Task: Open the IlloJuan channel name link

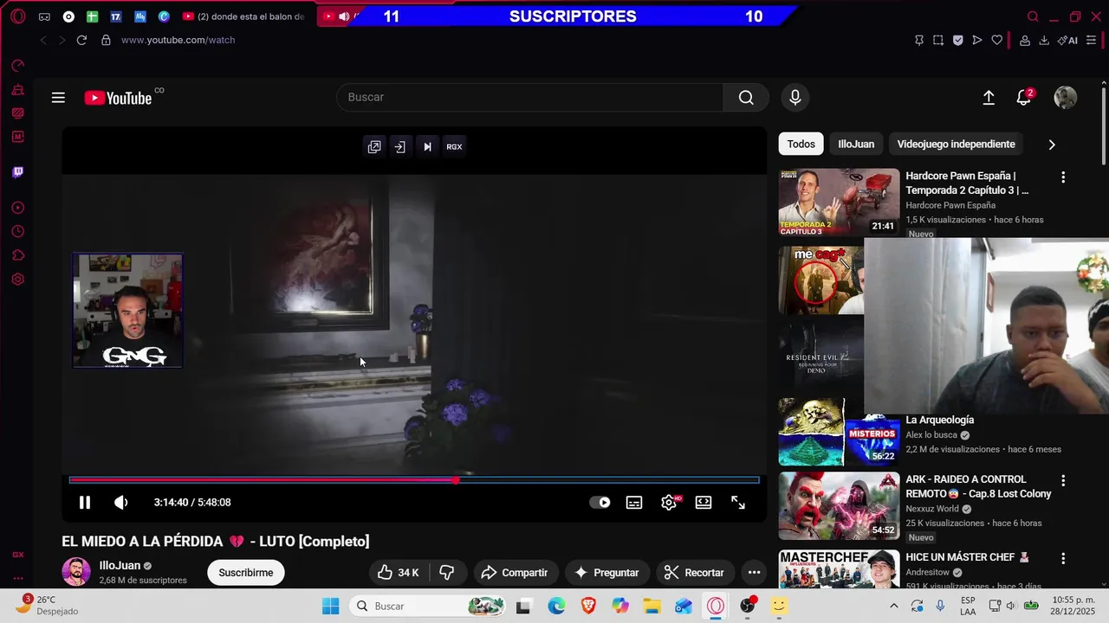Action: (x=120, y=566)
